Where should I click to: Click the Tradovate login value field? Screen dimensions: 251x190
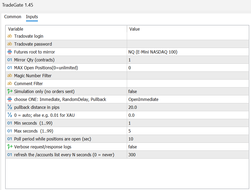[188, 36]
